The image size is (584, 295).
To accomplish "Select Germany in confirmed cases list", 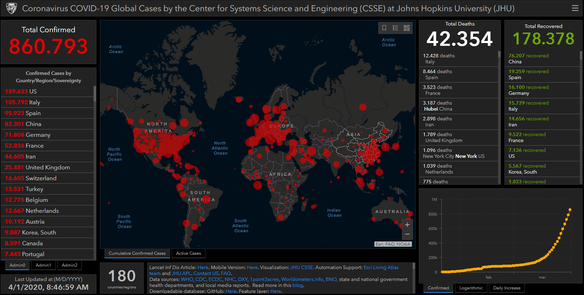I will pos(47,135).
